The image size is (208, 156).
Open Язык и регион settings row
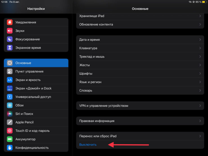140,82
